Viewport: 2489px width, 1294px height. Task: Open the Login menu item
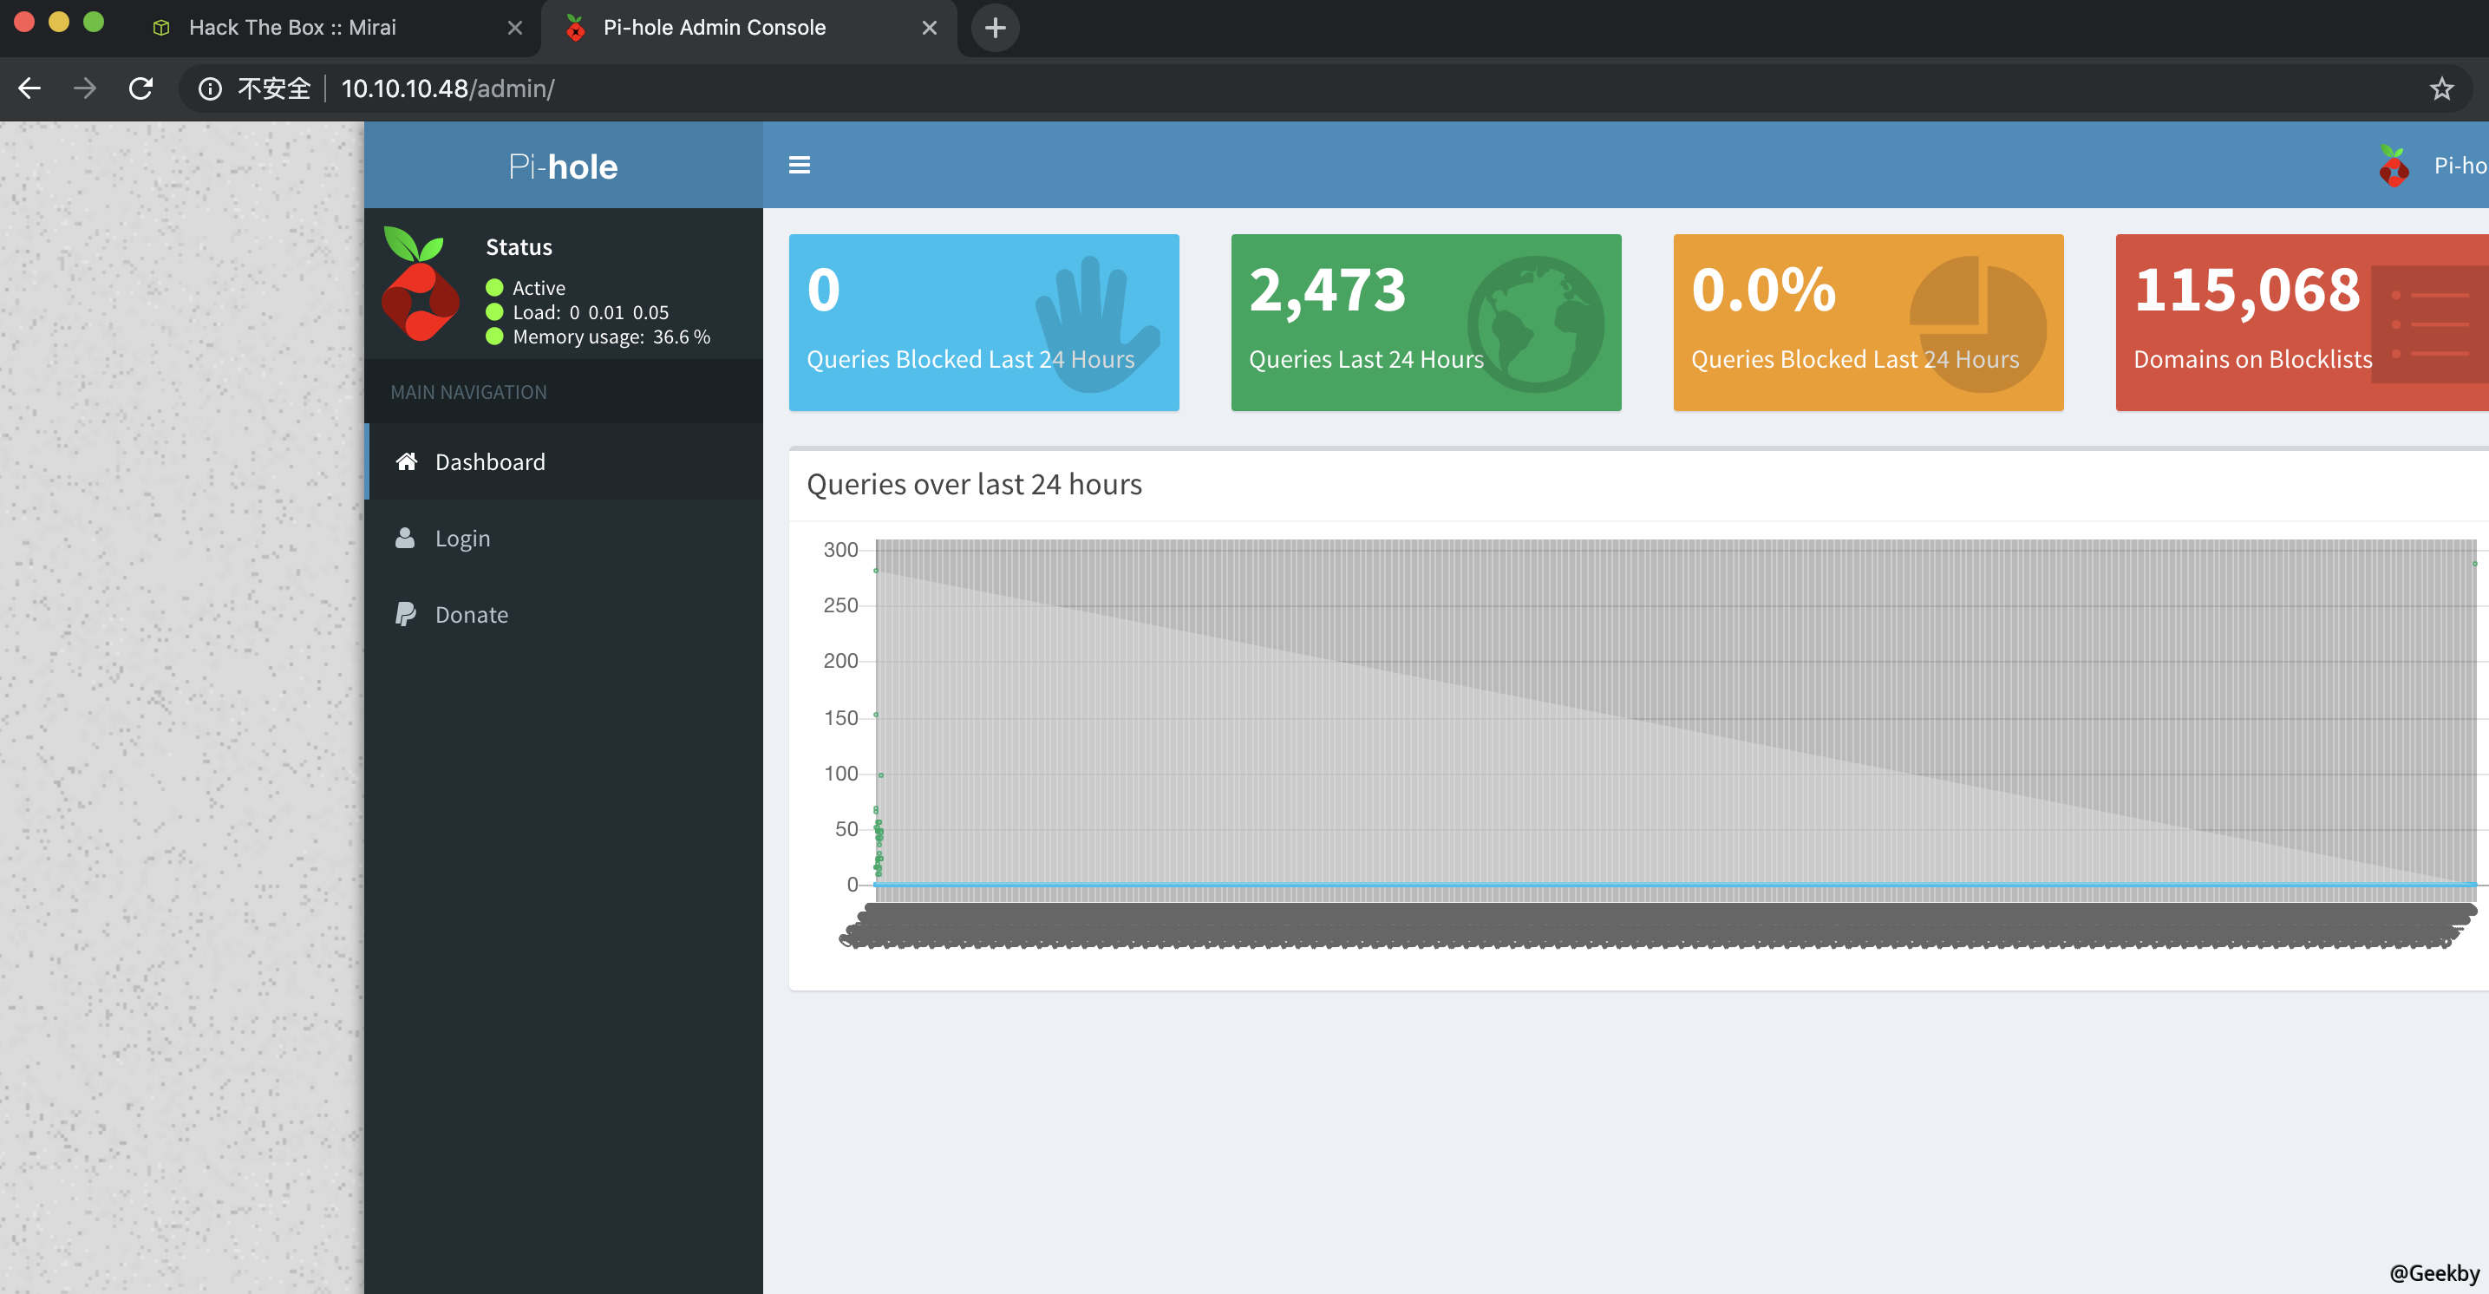pyautogui.click(x=463, y=539)
